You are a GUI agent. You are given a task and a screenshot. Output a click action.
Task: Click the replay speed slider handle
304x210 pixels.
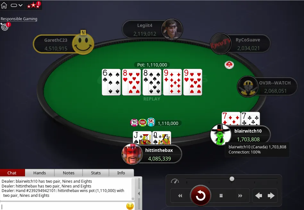(x=232, y=179)
